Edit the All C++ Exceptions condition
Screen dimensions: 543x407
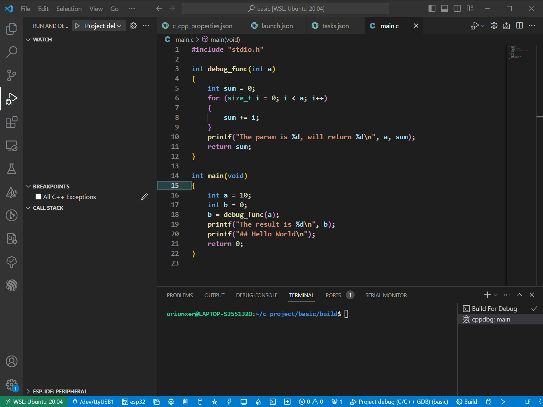point(144,197)
